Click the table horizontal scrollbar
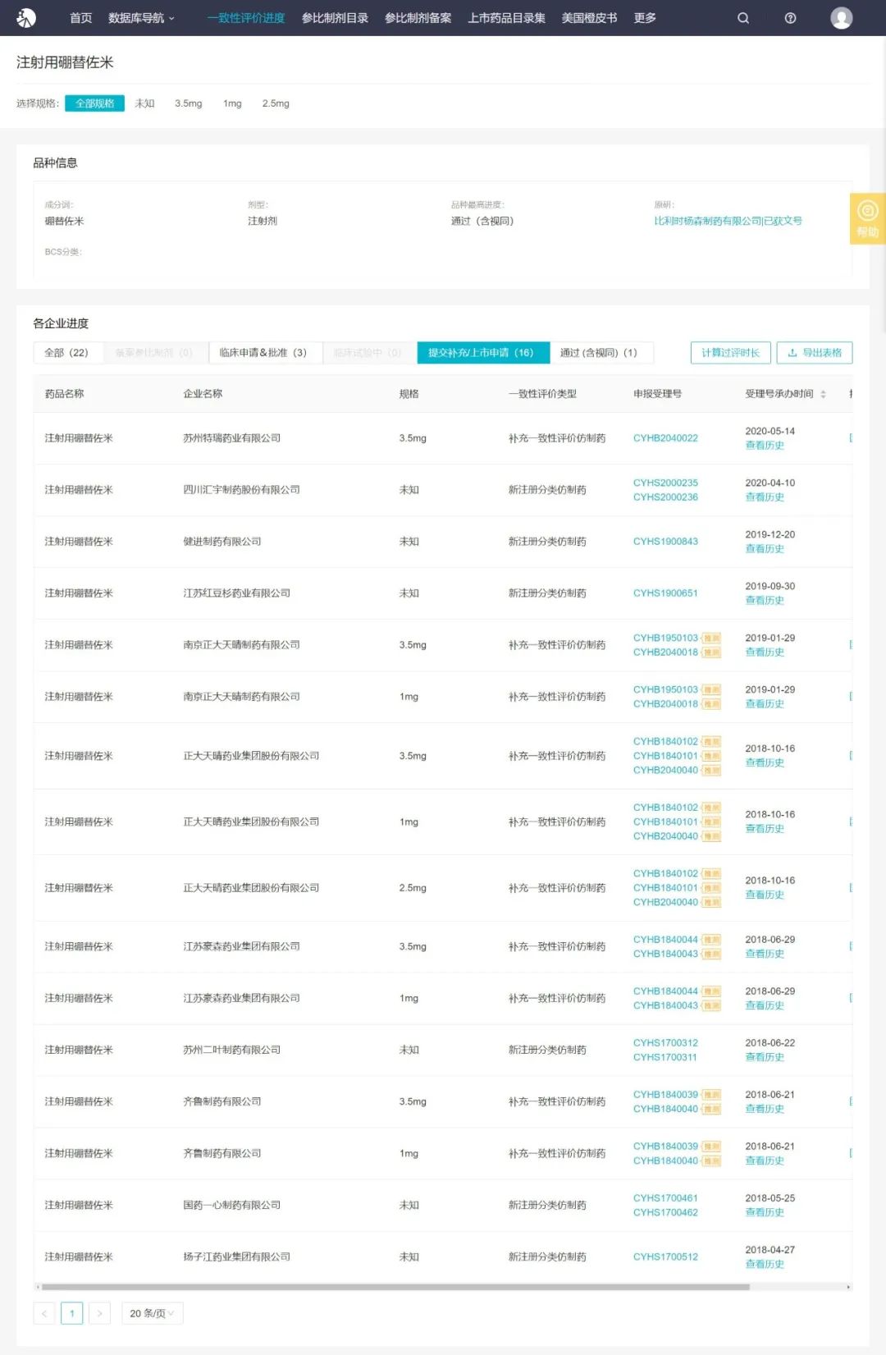886x1355 pixels. [x=395, y=1287]
